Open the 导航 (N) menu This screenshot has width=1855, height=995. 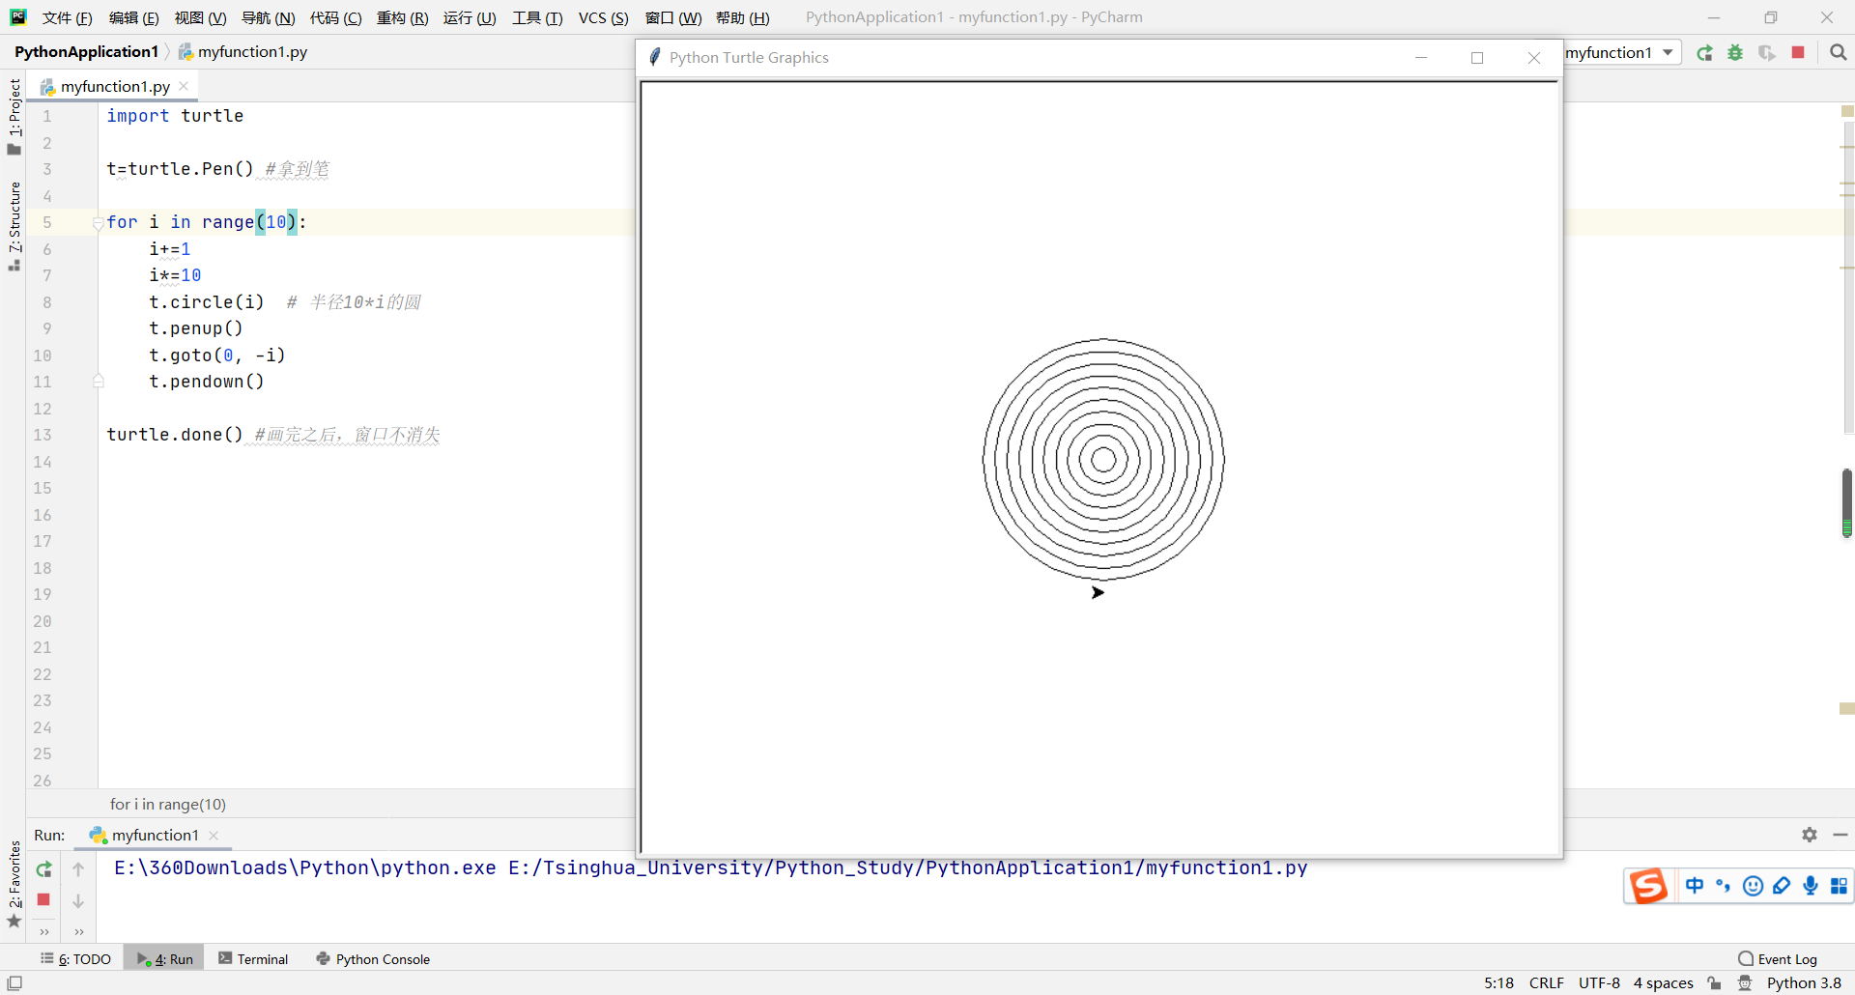point(268,18)
